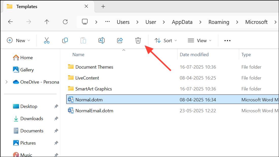Open the Sort options dropdown
This screenshot has width=279, height=157.
[x=166, y=40]
